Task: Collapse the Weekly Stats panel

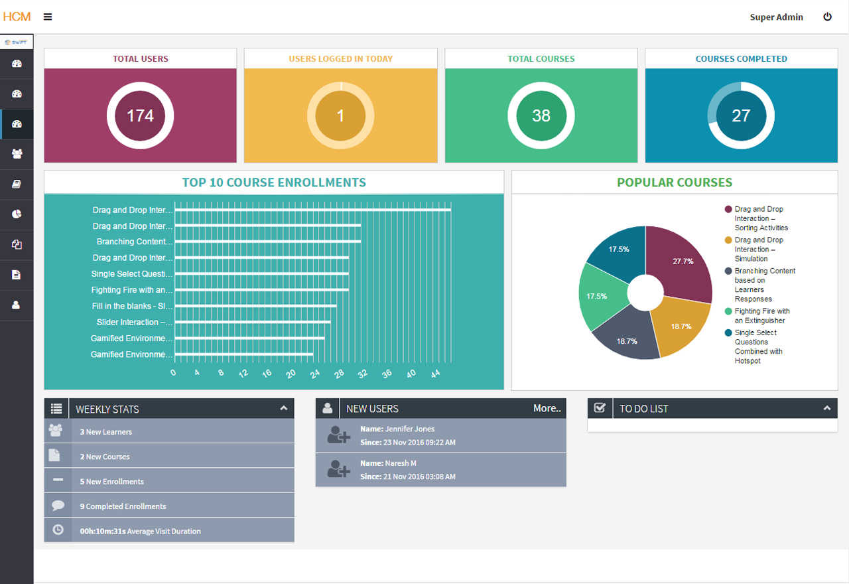Action: tap(283, 408)
